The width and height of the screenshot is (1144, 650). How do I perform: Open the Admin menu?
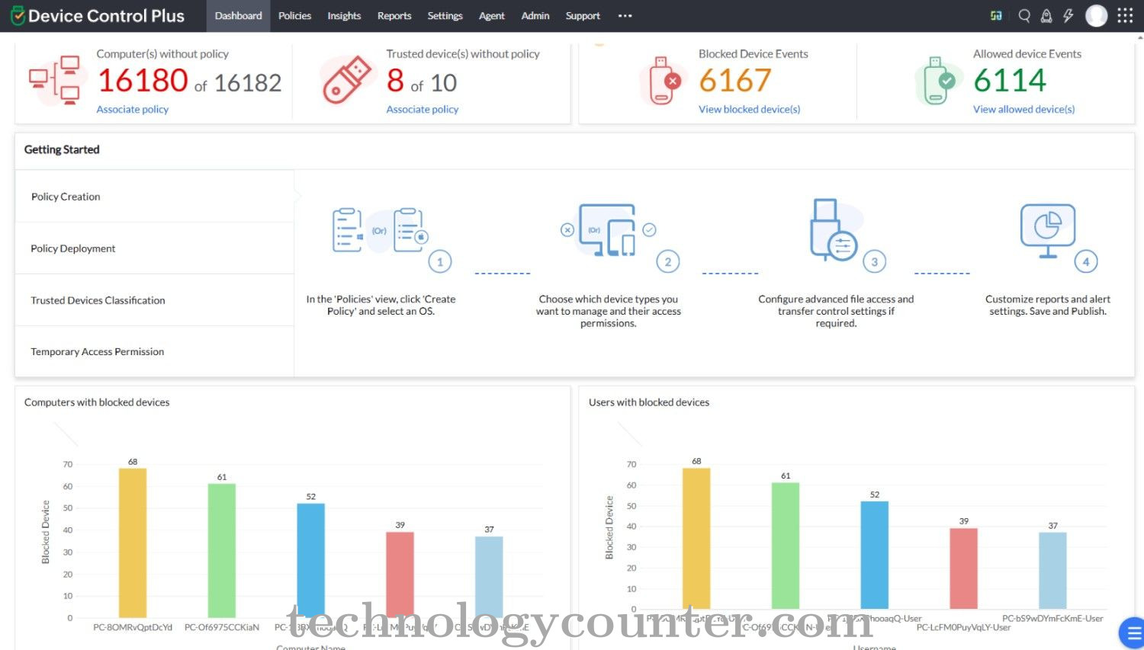coord(535,16)
